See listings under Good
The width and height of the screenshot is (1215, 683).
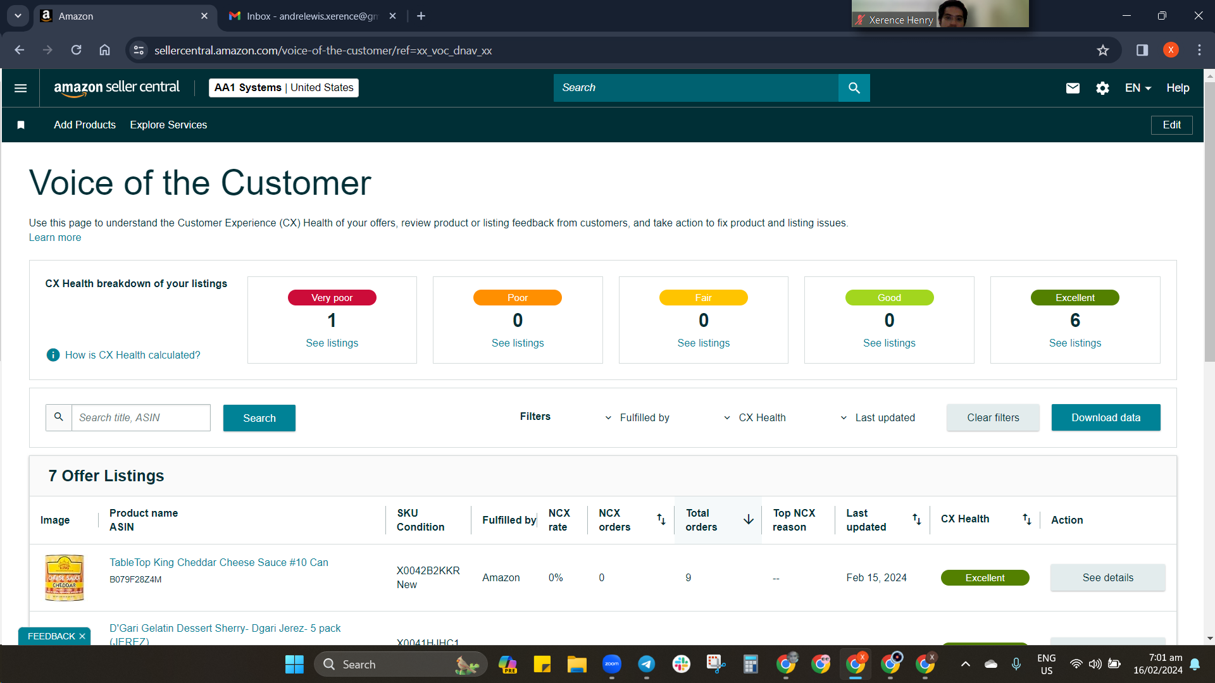pos(889,343)
